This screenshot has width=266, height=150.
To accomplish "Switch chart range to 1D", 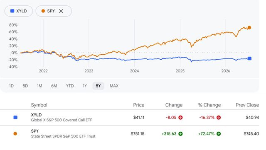I will [x=11, y=86].
